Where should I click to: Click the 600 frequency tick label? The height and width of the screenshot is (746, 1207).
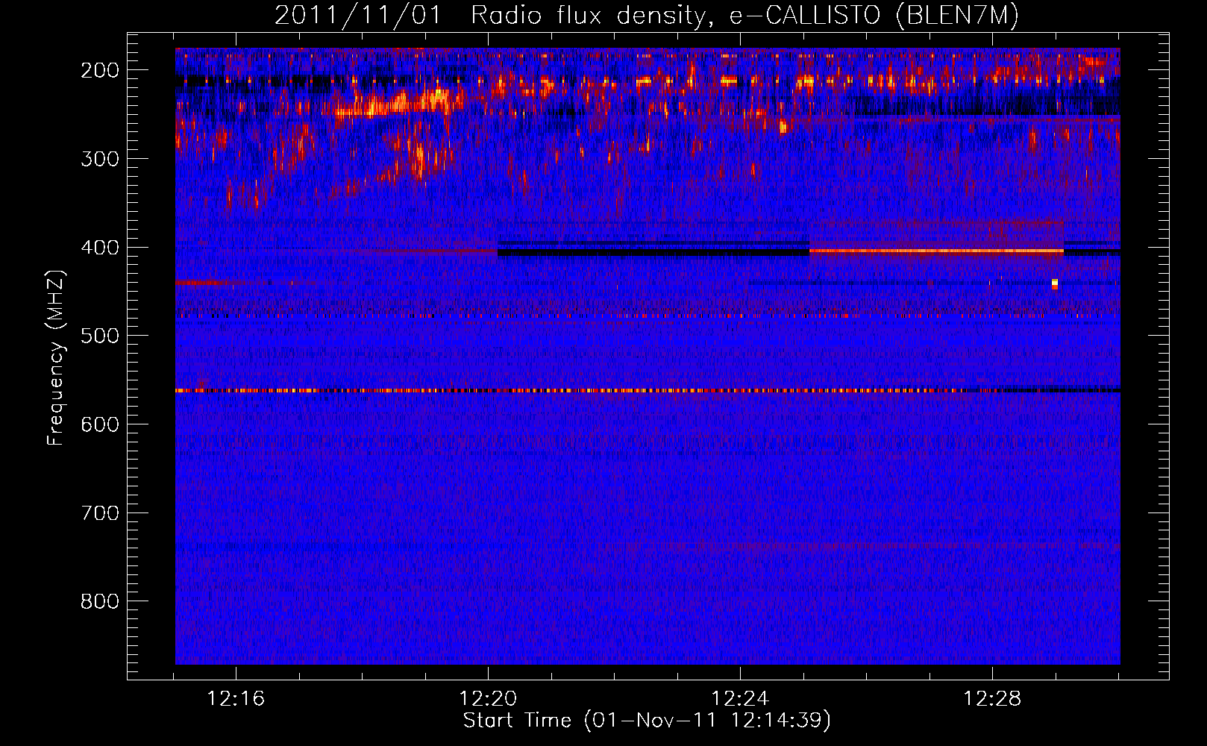point(100,424)
